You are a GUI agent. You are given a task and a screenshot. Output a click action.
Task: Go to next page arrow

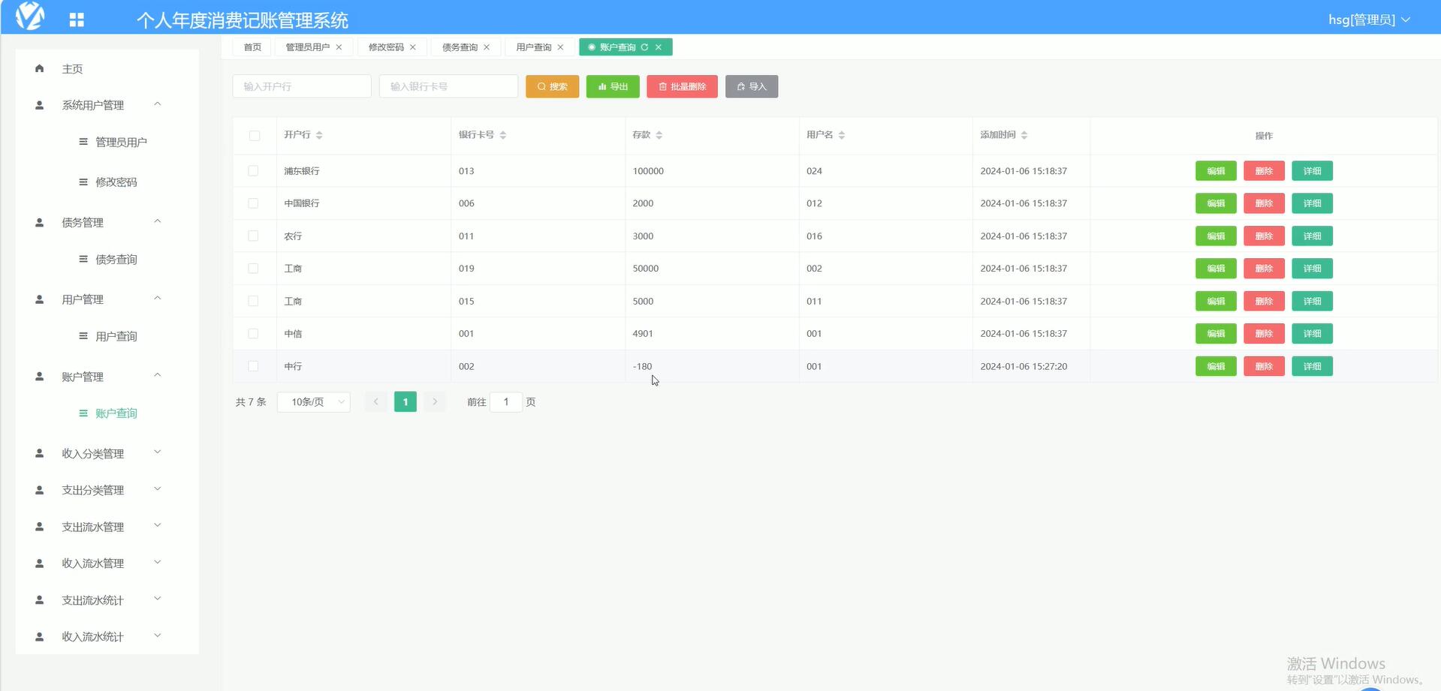tap(435, 402)
